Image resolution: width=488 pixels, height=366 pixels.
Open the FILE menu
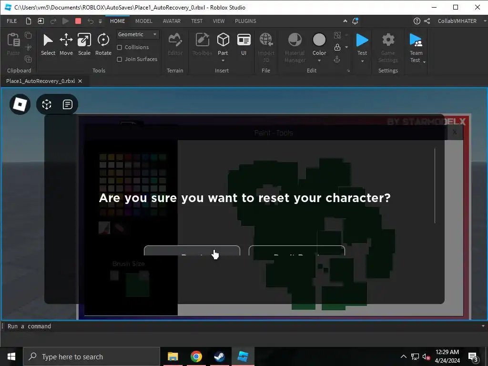[x=12, y=21]
